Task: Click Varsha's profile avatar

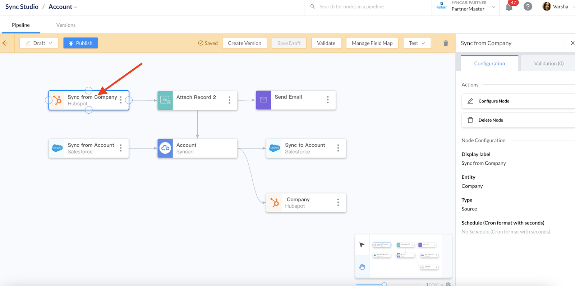Action: tap(547, 6)
